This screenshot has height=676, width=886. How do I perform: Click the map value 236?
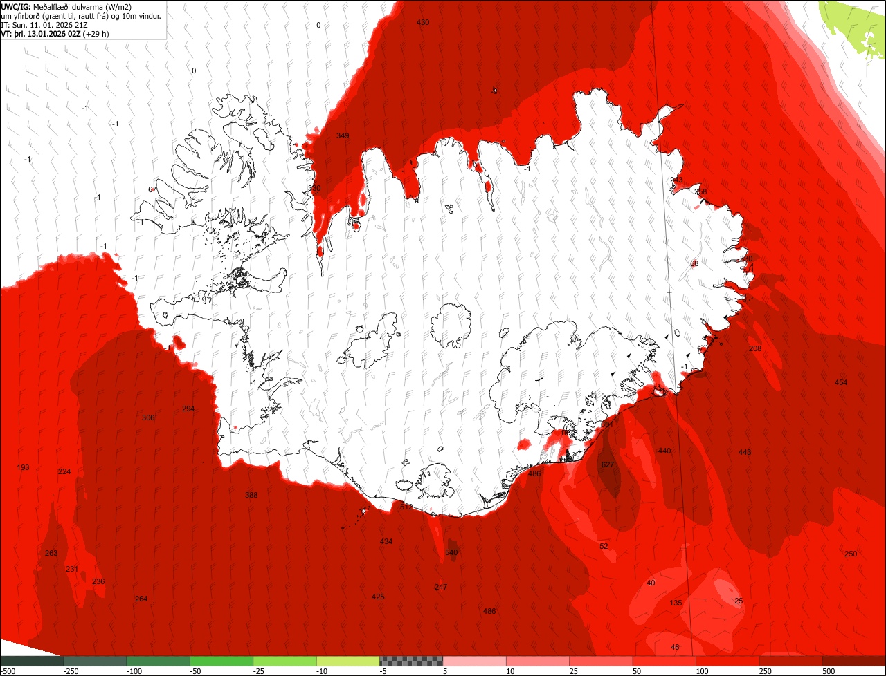pyautogui.click(x=98, y=581)
